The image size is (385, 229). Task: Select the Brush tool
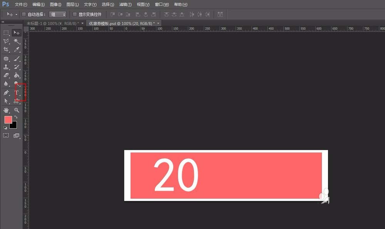pyautogui.click(x=17, y=59)
